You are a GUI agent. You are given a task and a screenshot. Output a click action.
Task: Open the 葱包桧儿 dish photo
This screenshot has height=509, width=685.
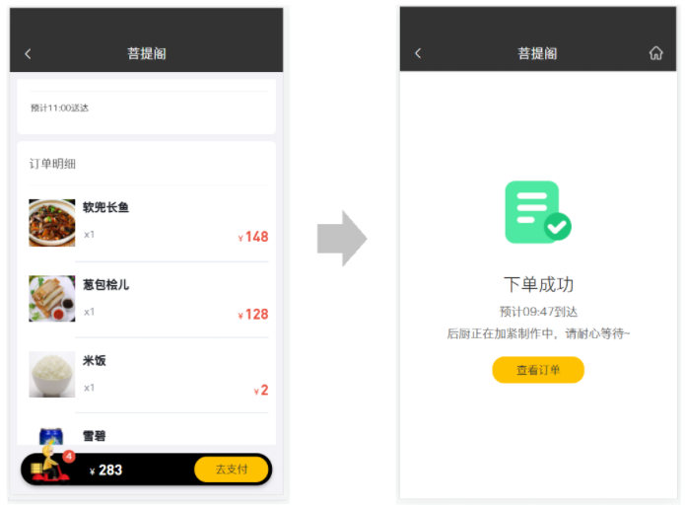point(52,299)
